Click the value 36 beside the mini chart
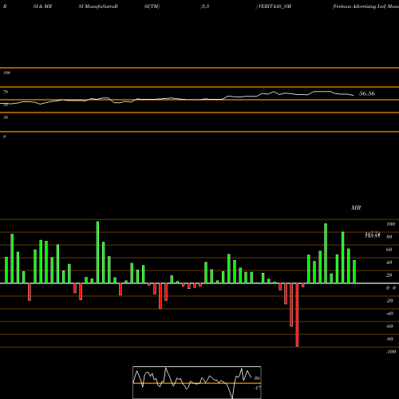 click(x=257, y=378)
